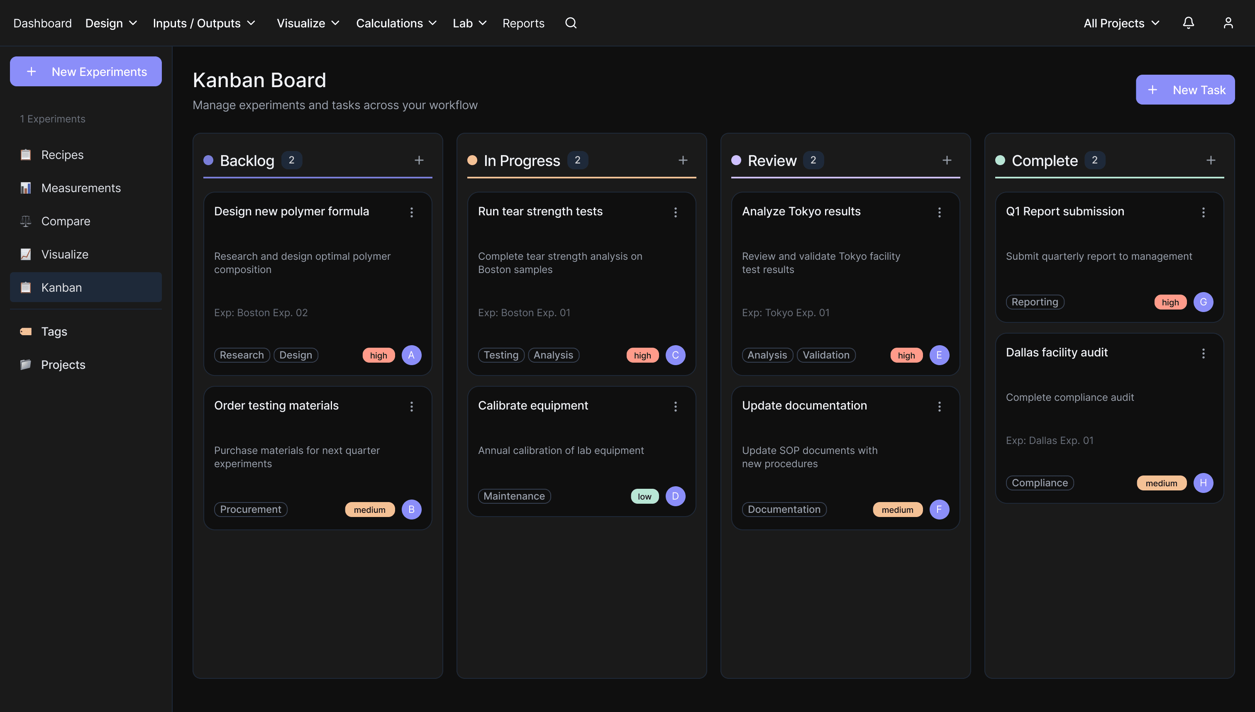Go to Measurements in the sidebar
This screenshot has width=1255, height=712.
81,188
